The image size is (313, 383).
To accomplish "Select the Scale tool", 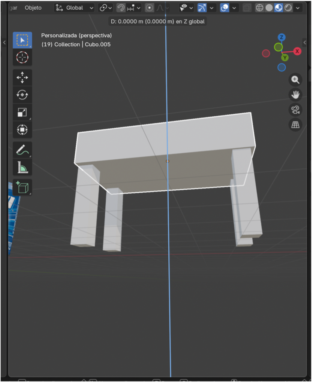I will 22,112.
